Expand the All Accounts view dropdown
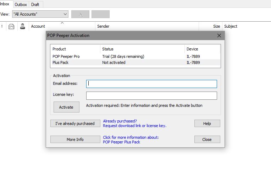Screen dimensions: 271x175 (x=40, y=14)
